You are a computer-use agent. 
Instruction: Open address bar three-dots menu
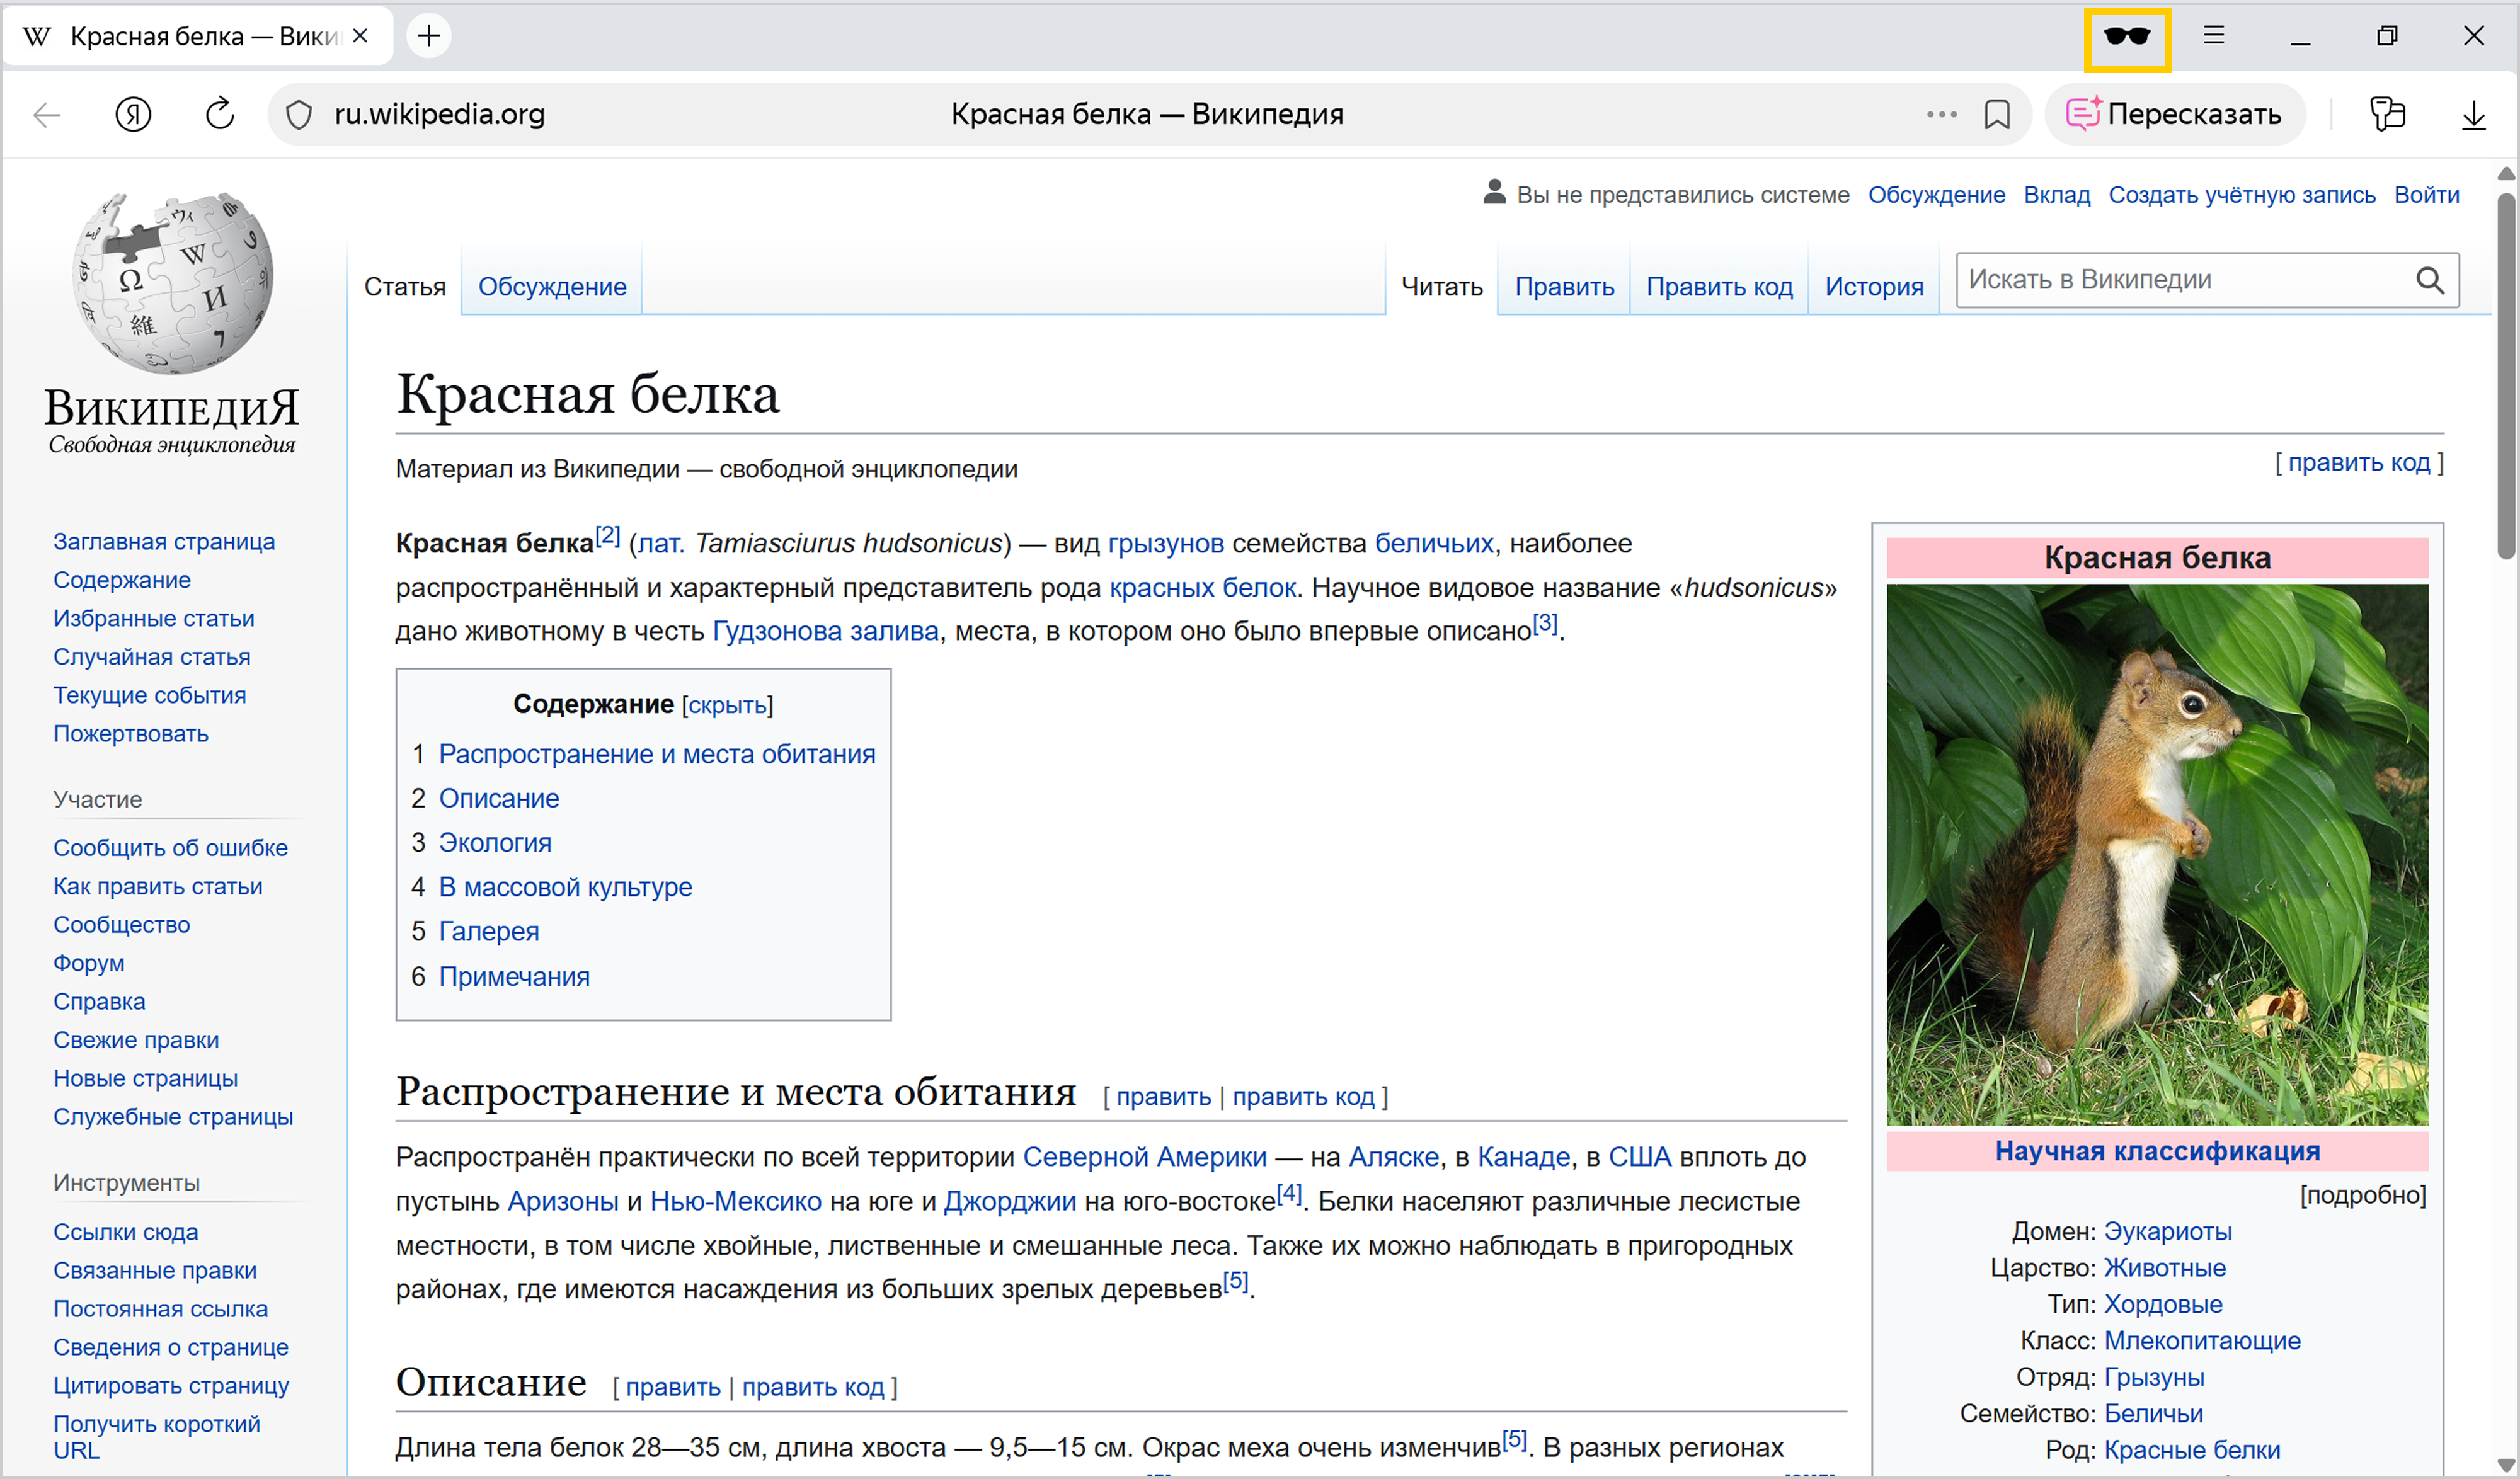pos(1941,115)
